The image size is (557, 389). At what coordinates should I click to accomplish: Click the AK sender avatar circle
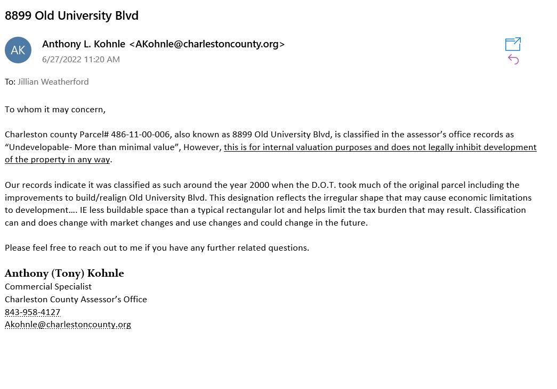18,50
